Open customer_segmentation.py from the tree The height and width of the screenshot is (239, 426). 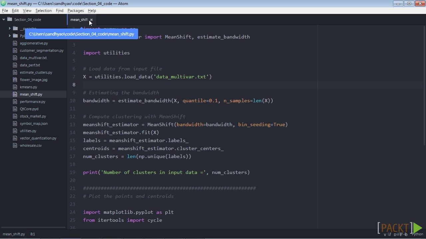coord(42,50)
